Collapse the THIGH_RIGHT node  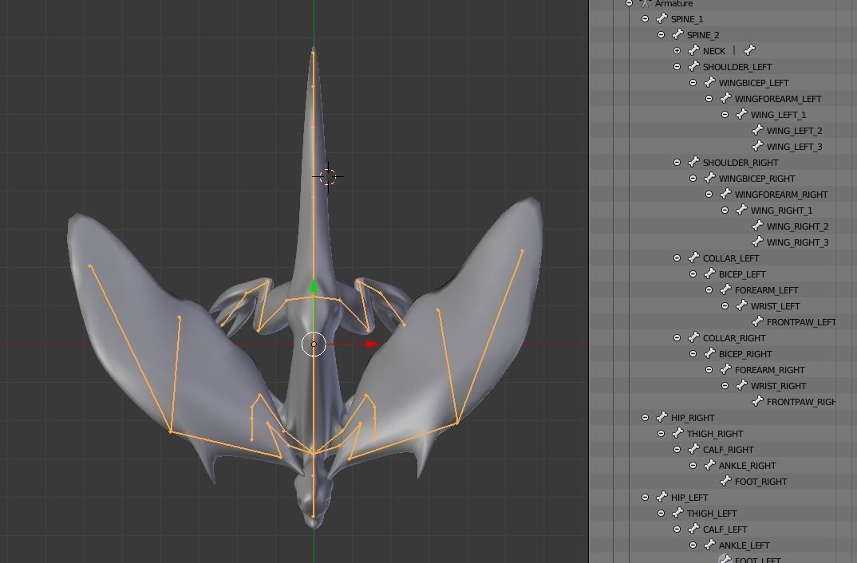tap(662, 434)
